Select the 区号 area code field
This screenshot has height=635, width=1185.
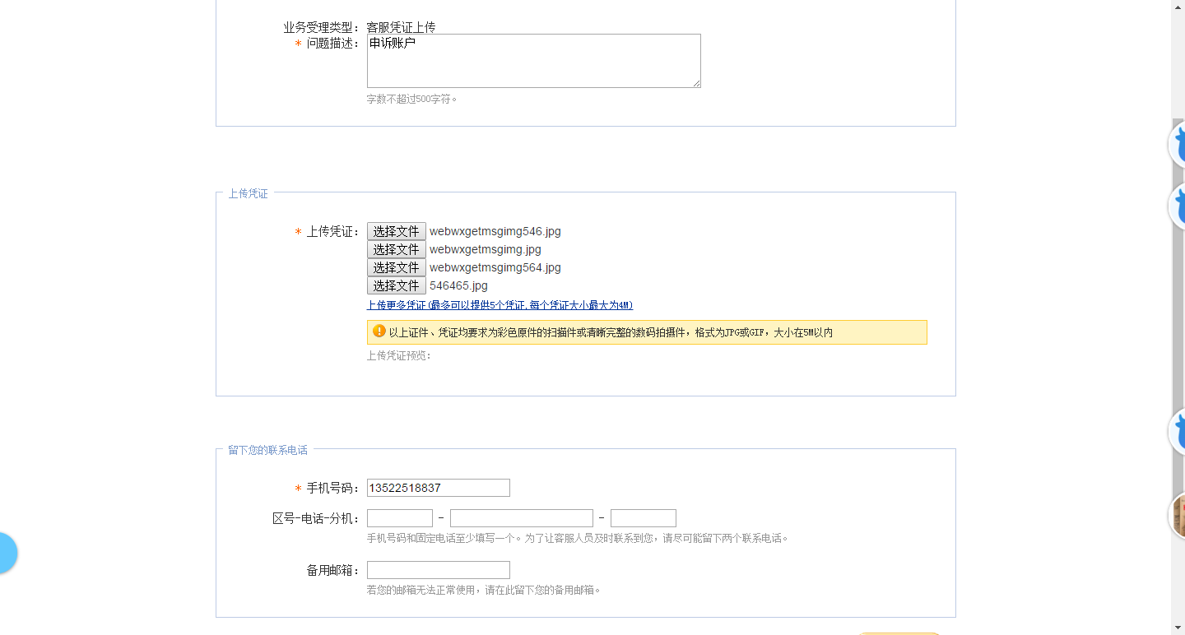click(x=399, y=518)
